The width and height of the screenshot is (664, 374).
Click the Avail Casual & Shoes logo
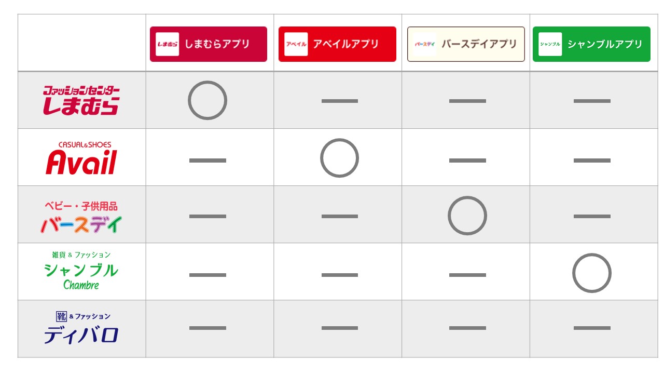tap(81, 158)
